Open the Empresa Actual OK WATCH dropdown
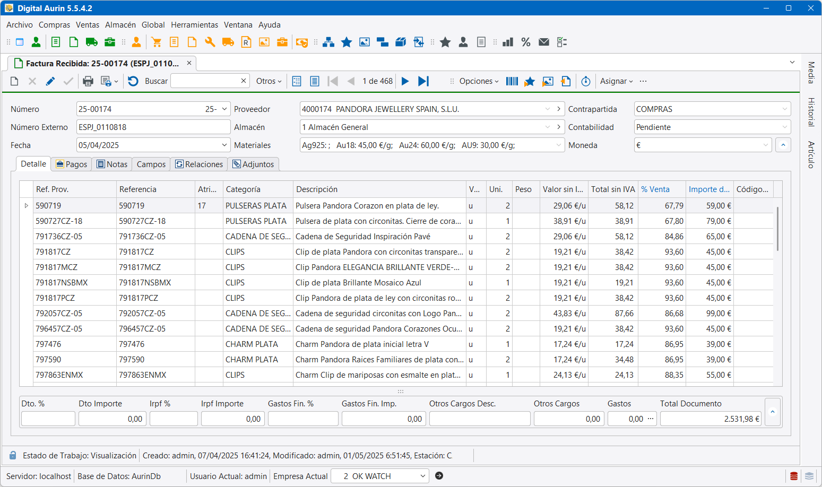The width and height of the screenshot is (822, 487). (x=423, y=476)
